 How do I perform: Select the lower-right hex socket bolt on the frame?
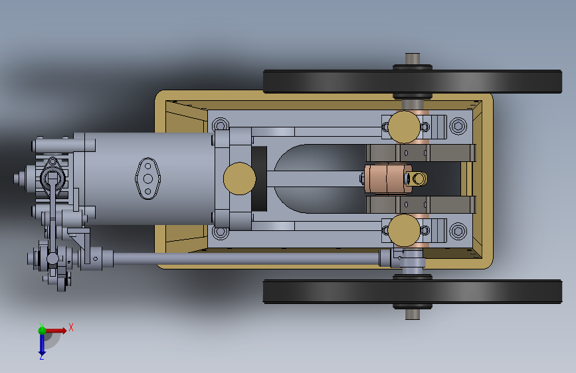coord(458,231)
